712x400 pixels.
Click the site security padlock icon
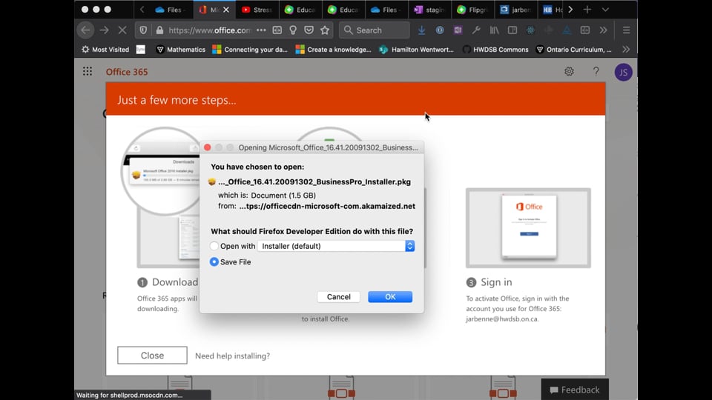159,30
